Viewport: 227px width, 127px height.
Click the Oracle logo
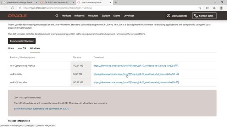pos(17,16)
